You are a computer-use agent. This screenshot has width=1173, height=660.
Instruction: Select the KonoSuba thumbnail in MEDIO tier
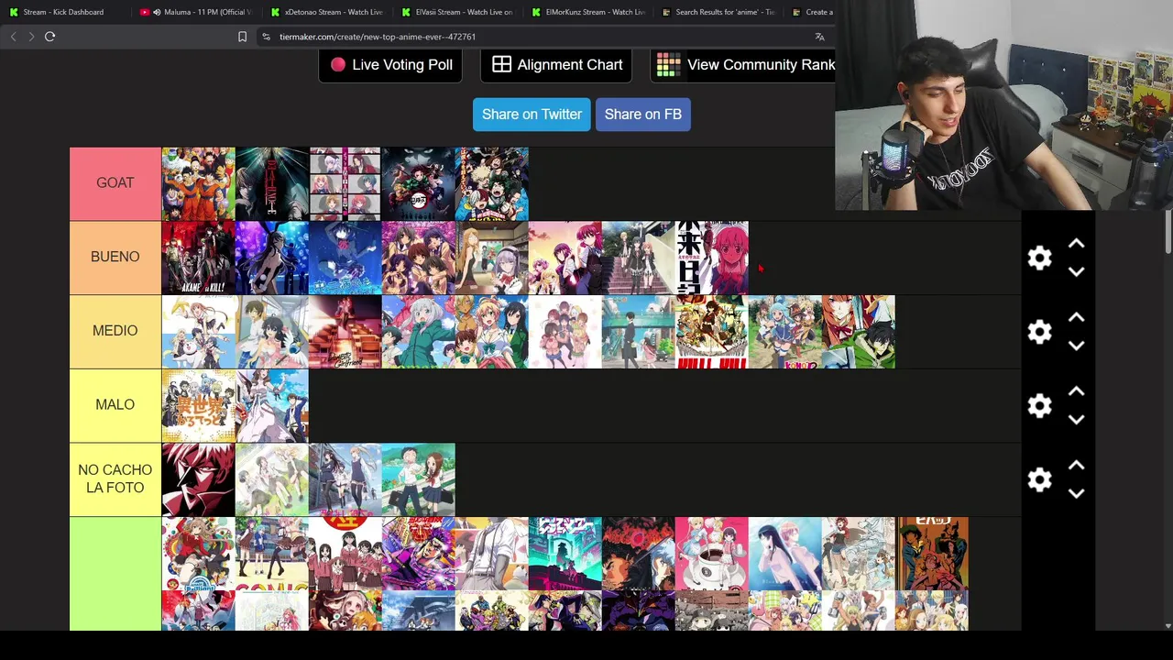pos(784,332)
